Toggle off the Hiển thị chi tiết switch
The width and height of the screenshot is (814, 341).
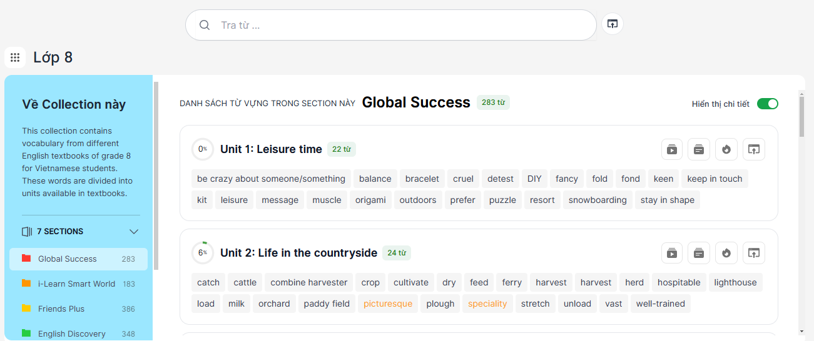pos(767,104)
